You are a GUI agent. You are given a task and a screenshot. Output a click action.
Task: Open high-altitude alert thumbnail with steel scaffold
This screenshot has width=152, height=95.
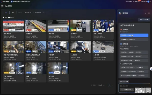(x=36, y=47)
